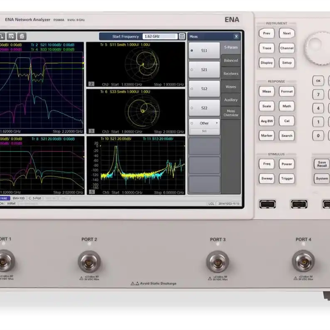
Task: Open the numeric keypad icon beside Start Frequency
Action: (x=182, y=37)
